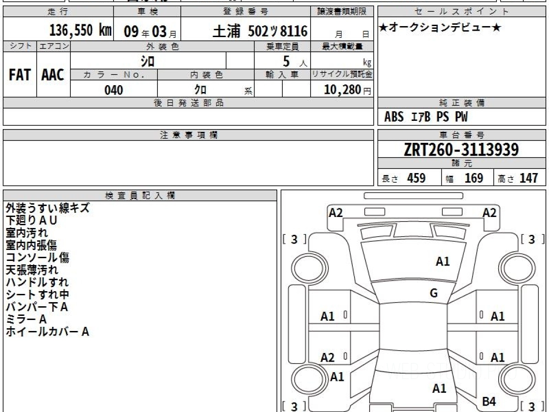Select the 外装うすい線キズ inspector note
Image resolution: width=549 pixels, height=412 pixels.
pyautogui.click(x=48, y=208)
